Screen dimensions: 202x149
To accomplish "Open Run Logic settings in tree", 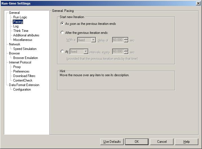I will tap(20, 17).
